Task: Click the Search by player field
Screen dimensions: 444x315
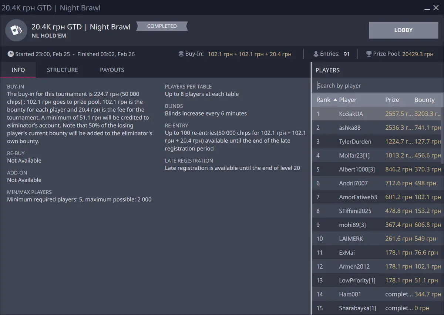Action: 377,86
